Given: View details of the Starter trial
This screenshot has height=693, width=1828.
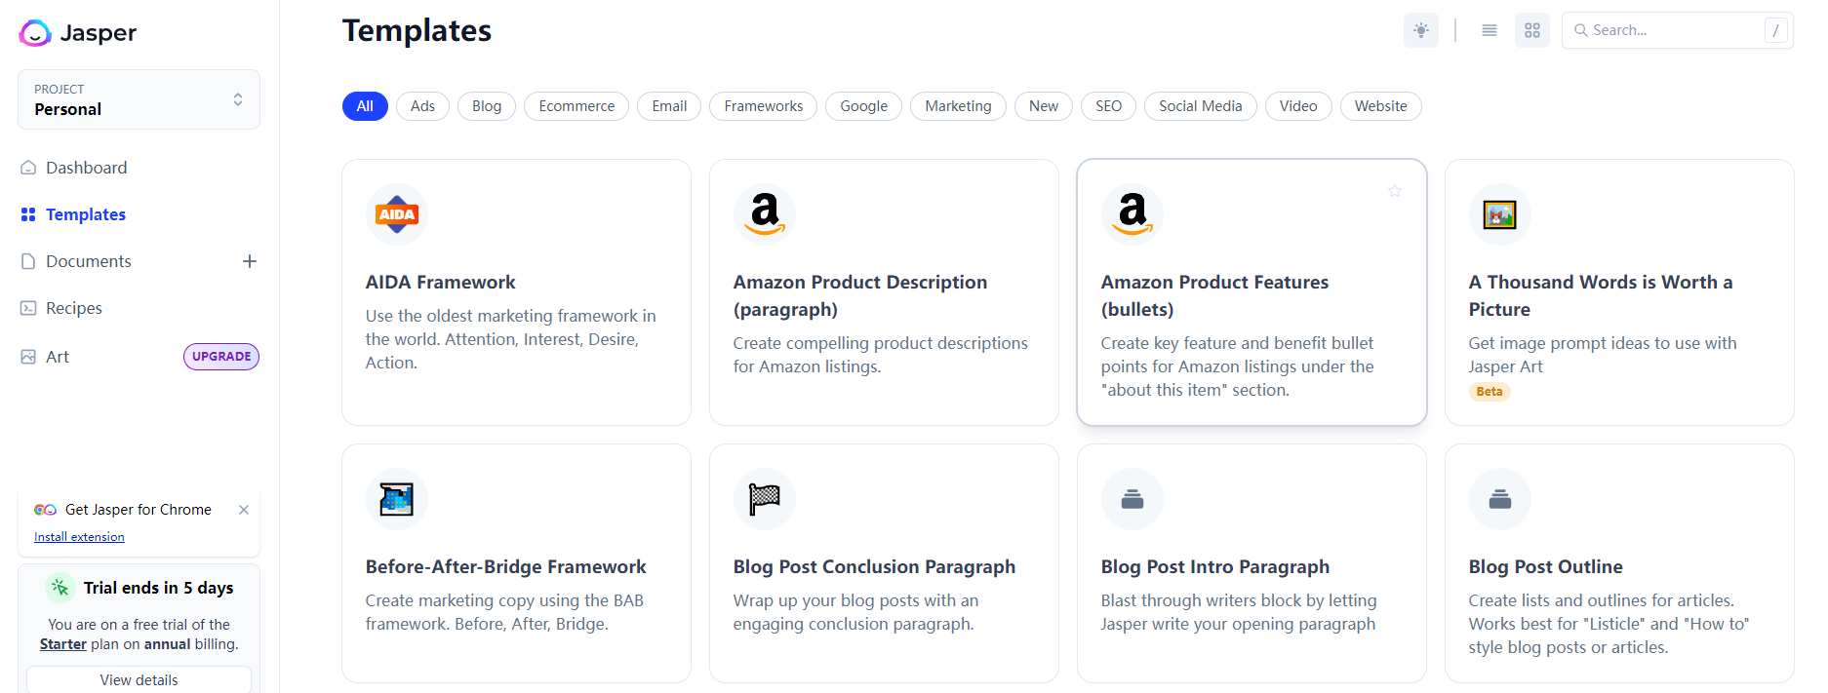Looking at the screenshot, I should click(x=138, y=679).
